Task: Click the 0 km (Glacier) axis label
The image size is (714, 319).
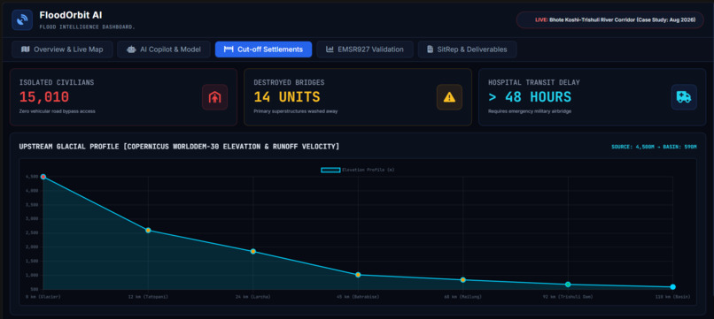Action: (x=43, y=297)
